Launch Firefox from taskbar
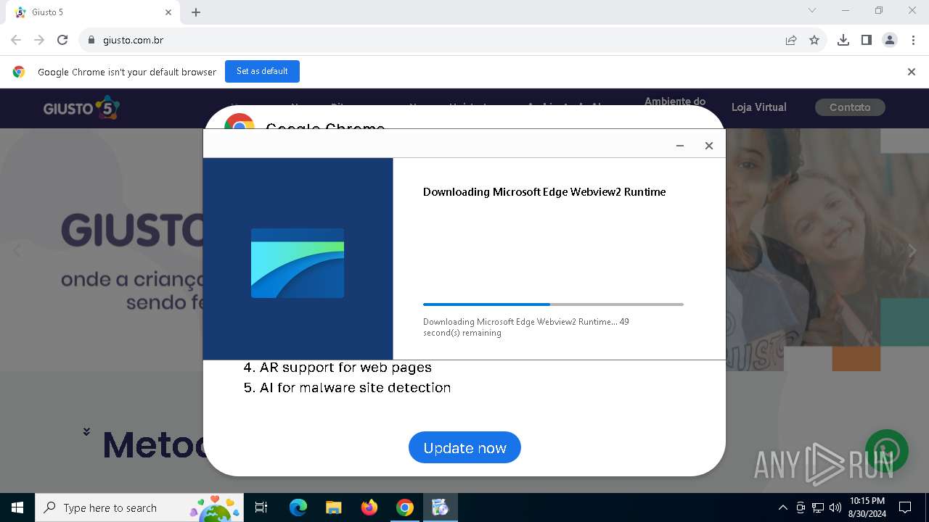The height and width of the screenshot is (522, 929). [369, 507]
